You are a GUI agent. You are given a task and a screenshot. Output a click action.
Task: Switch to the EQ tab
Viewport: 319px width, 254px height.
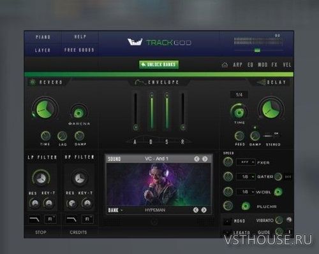[250, 64]
